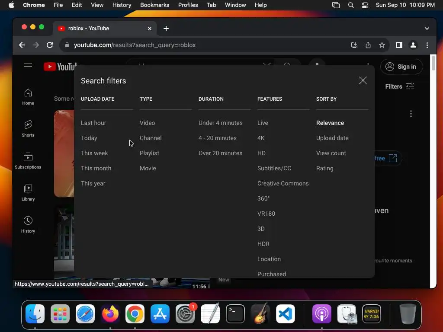Open Subscriptions in the sidebar
The width and height of the screenshot is (443, 332).
(x=28, y=161)
